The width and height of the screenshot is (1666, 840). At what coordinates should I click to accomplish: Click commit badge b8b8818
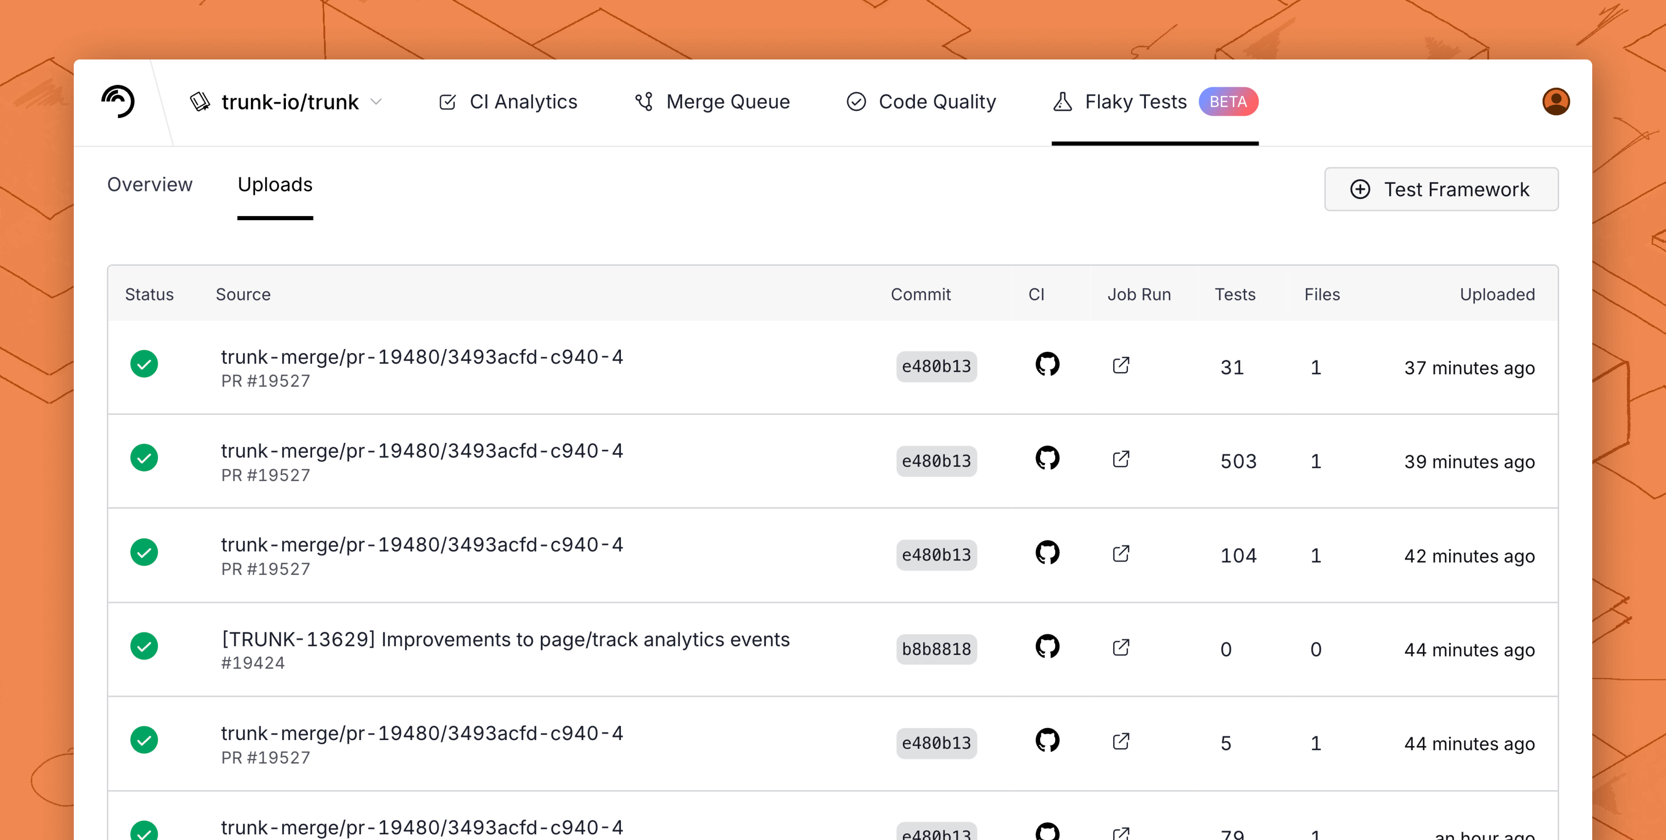[x=937, y=649]
